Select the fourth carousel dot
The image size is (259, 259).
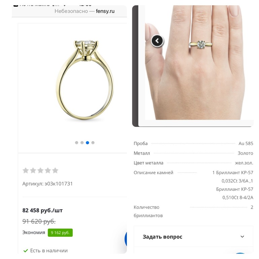point(93,143)
